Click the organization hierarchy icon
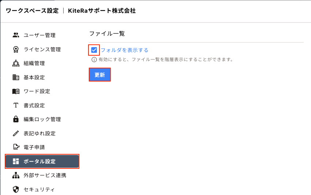This screenshot has height=195, width=311. coord(16,63)
